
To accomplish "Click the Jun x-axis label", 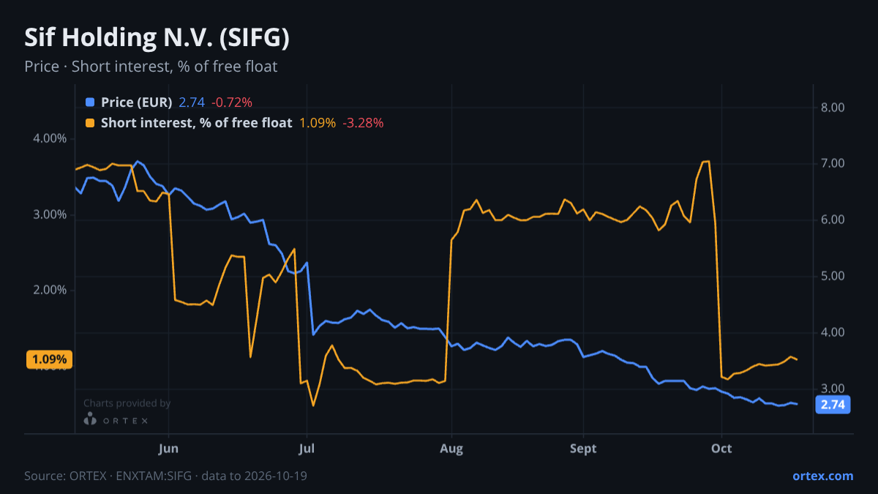I will pos(169,449).
